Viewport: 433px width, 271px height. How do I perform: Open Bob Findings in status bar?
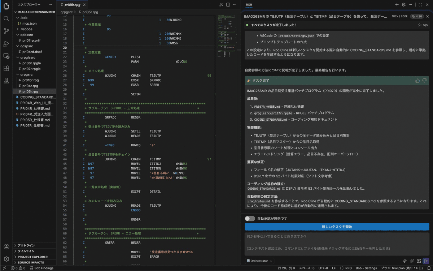click(41, 268)
